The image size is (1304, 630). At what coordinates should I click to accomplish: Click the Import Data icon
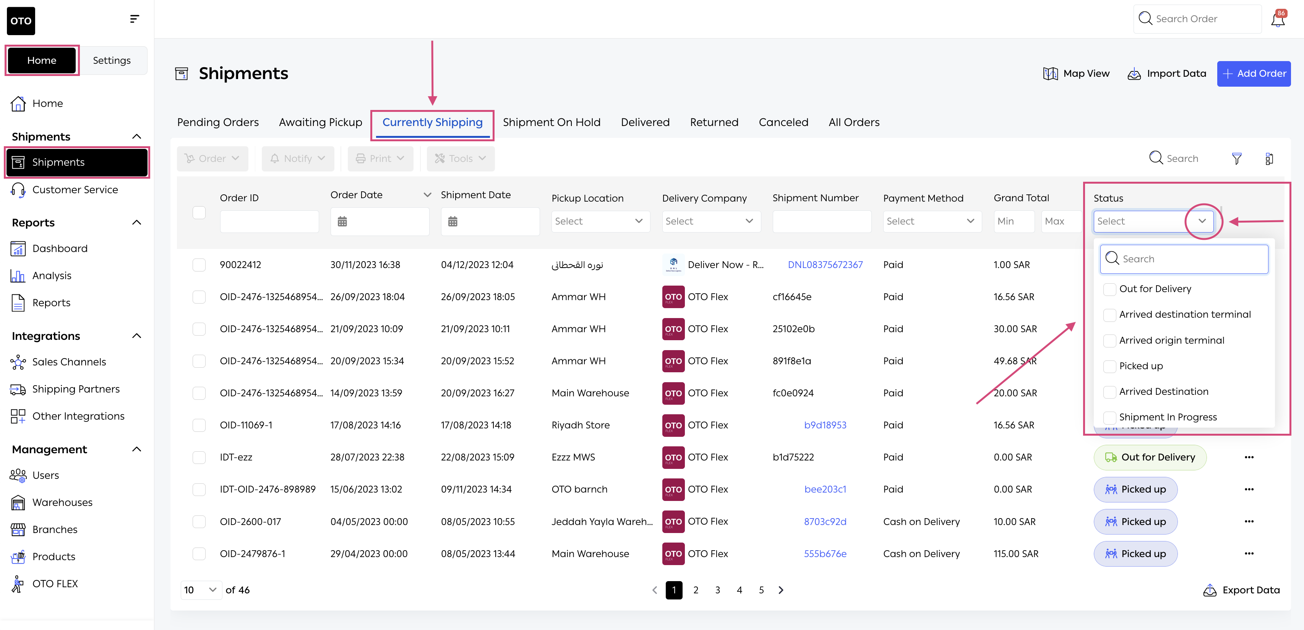[1134, 74]
